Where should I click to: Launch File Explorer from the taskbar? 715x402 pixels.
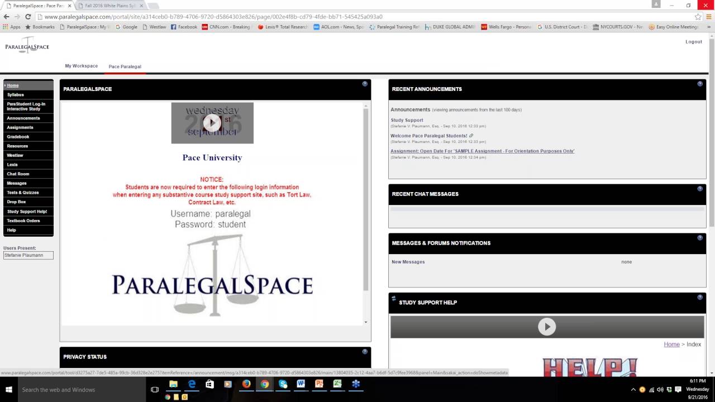(x=173, y=384)
